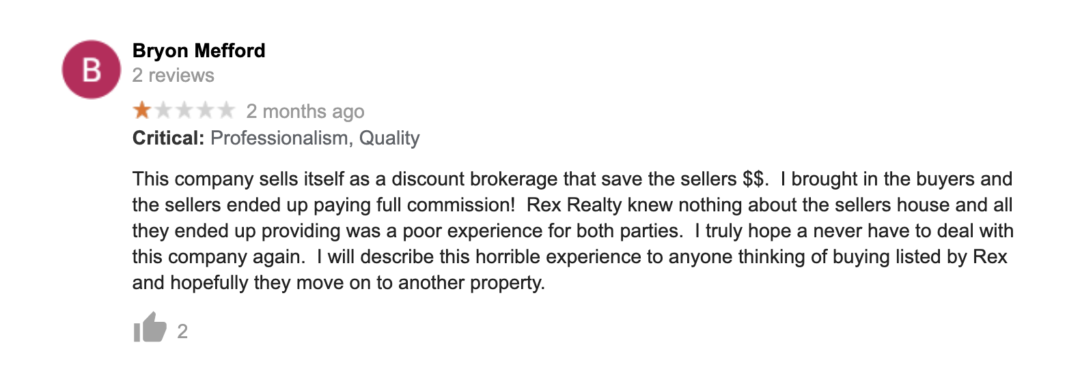
Task: Click the first orange rating star
Action: [x=142, y=110]
